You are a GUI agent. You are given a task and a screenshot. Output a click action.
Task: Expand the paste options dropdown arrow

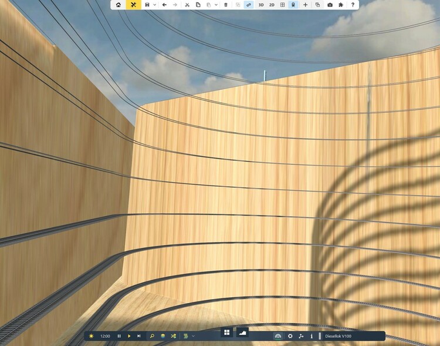216,5
